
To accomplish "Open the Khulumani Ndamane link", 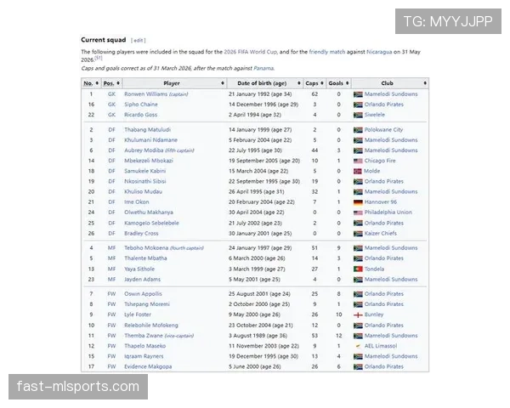I will (x=151, y=140).
